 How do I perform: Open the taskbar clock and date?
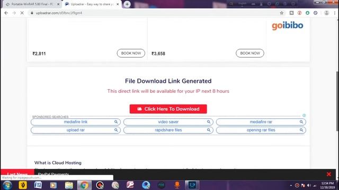click(327, 185)
